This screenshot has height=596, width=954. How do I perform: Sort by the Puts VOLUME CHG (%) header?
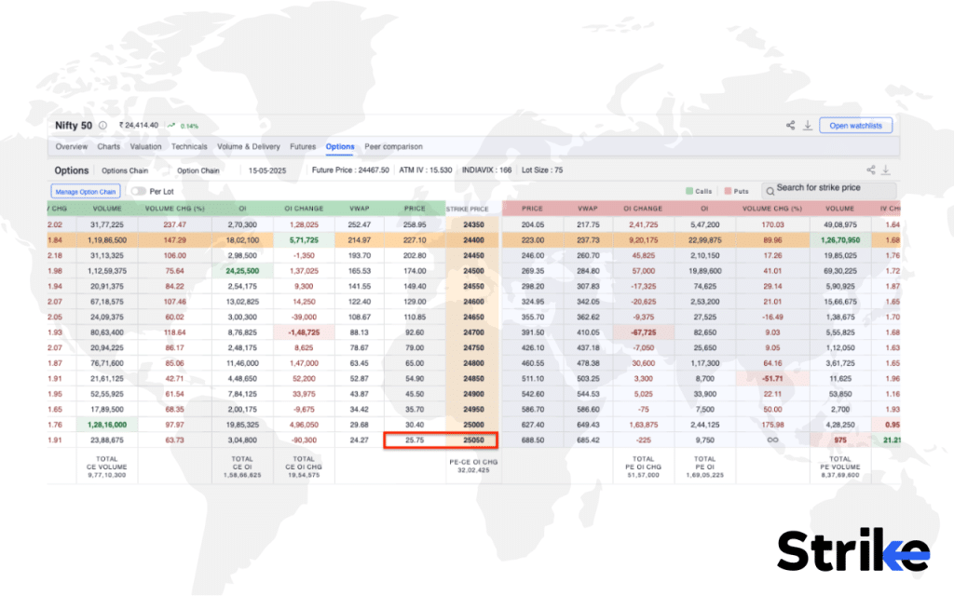[772, 209]
